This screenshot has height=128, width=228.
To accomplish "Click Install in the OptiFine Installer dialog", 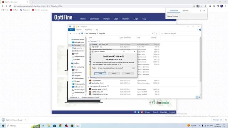I will pyautogui.click(x=100, y=74).
